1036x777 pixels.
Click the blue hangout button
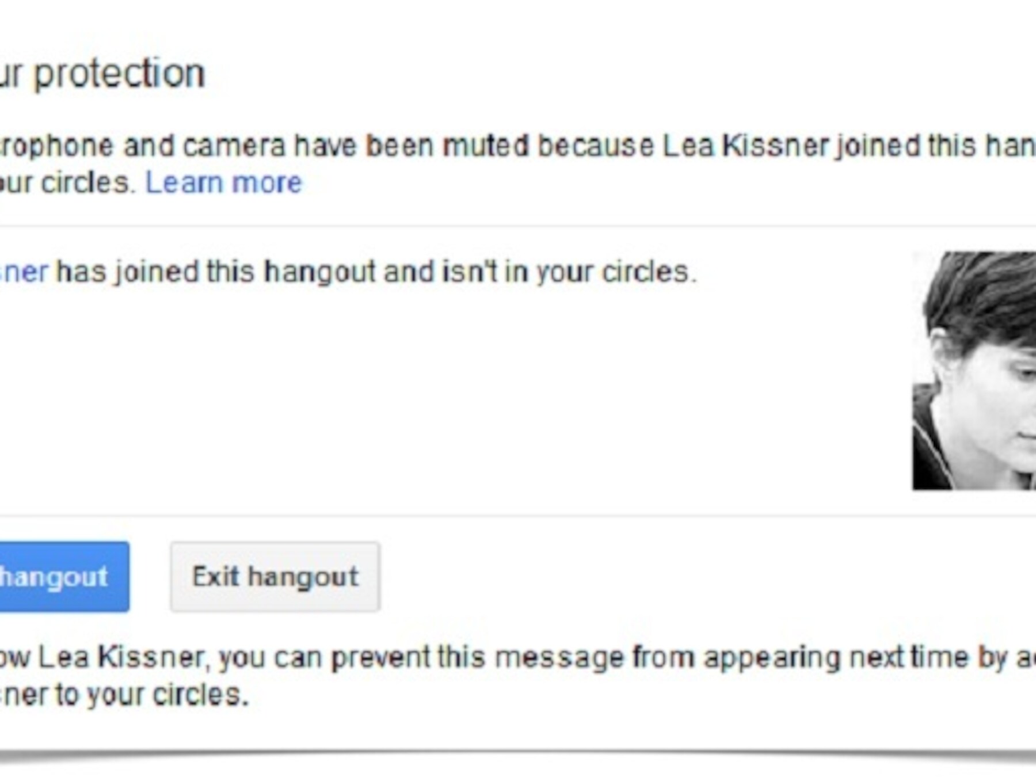60,577
